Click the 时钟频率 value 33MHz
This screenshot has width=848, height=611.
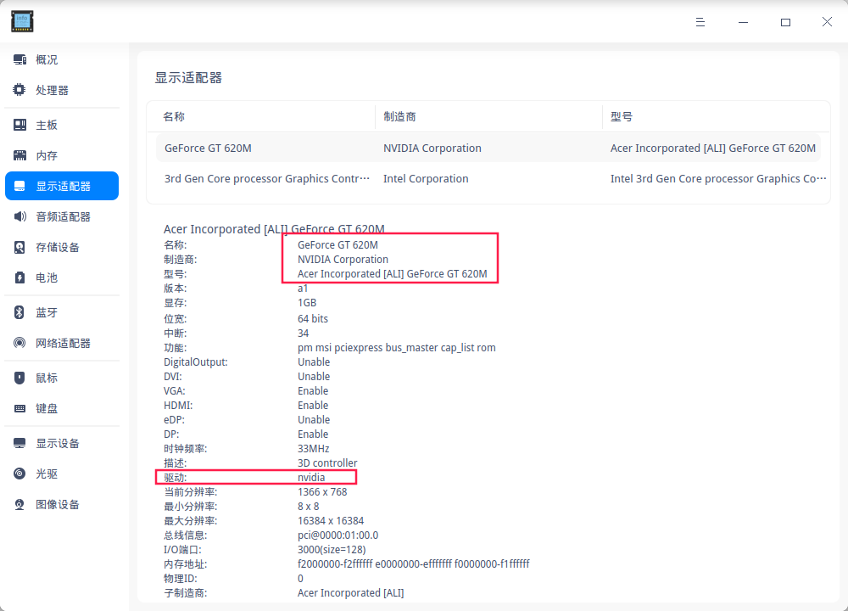(313, 449)
